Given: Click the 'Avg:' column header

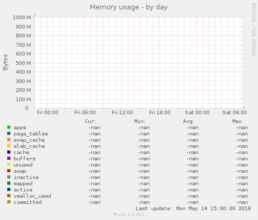Looking at the screenshot, I should tap(188, 121).
